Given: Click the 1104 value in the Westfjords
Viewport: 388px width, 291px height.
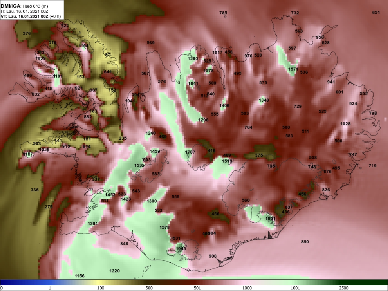Looking at the screenshot, I should click(x=84, y=46).
